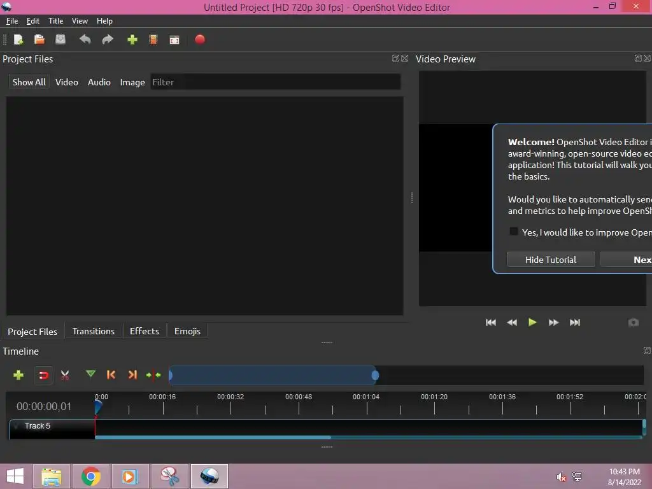
Task: Click Hide Tutorial button
Action: tap(551, 260)
